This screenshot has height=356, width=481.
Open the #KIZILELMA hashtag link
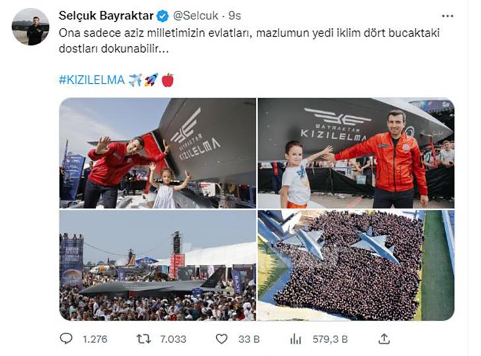coord(92,80)
